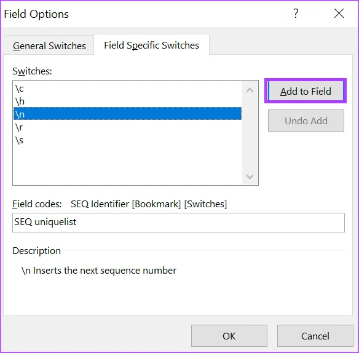Image resolution: width=359 pixels, height=353 pixels.
Task: Confirm with the OK button
Action: click(229, 336)
